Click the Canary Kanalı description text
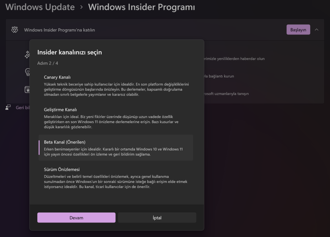The width and height of the screenshot is (330, 237). 116,89
